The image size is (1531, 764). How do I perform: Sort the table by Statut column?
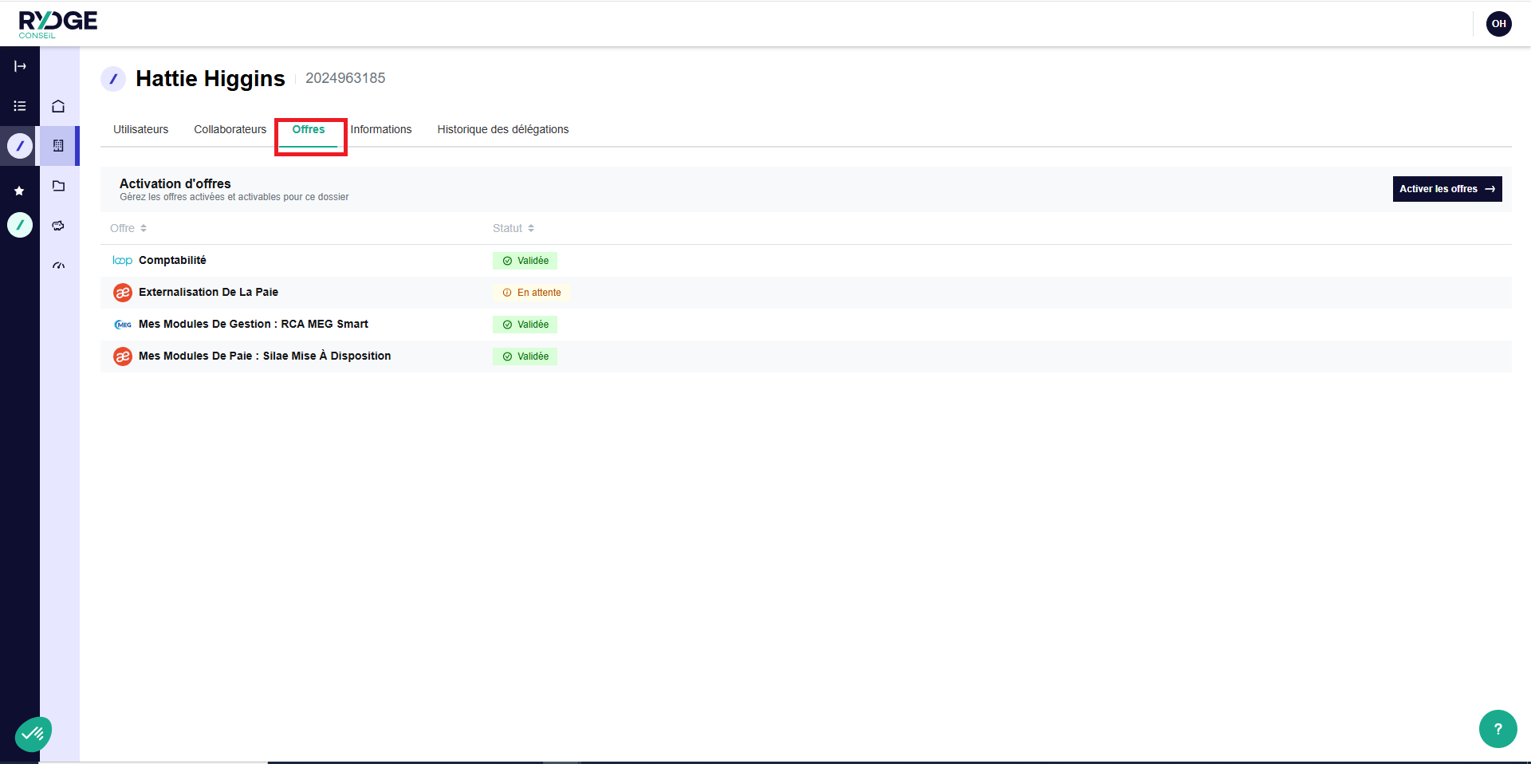[x=513, y=228]
